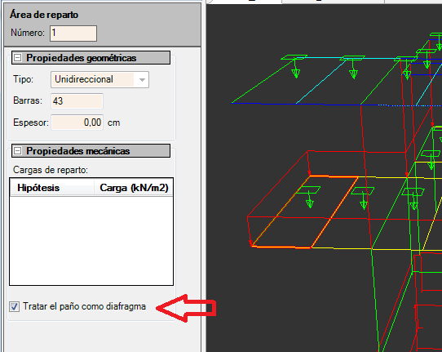
Task: Click the Número input field
Action: [x=73, y=33]
